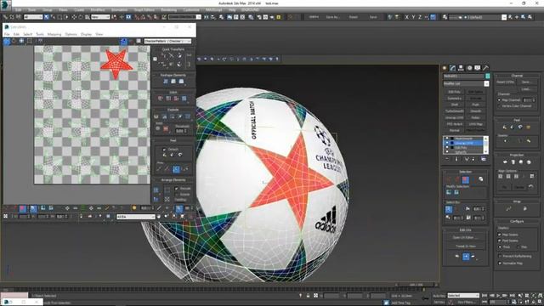Open the Hierarchy command panel tab
The height and width of the screenshot is (306, 544).
coord(461,68)
